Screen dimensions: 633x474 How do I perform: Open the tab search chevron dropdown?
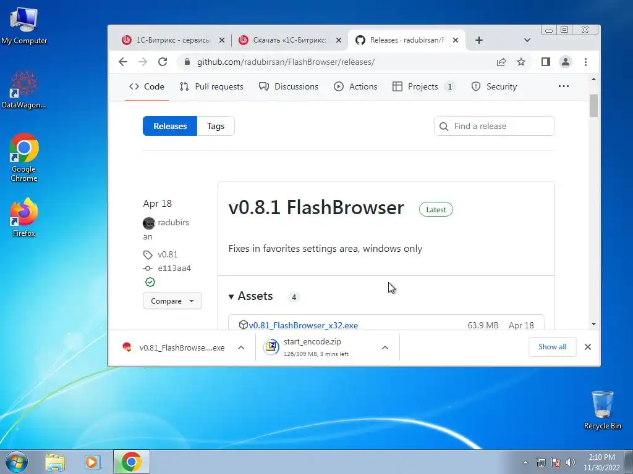(x=527, y=40)
